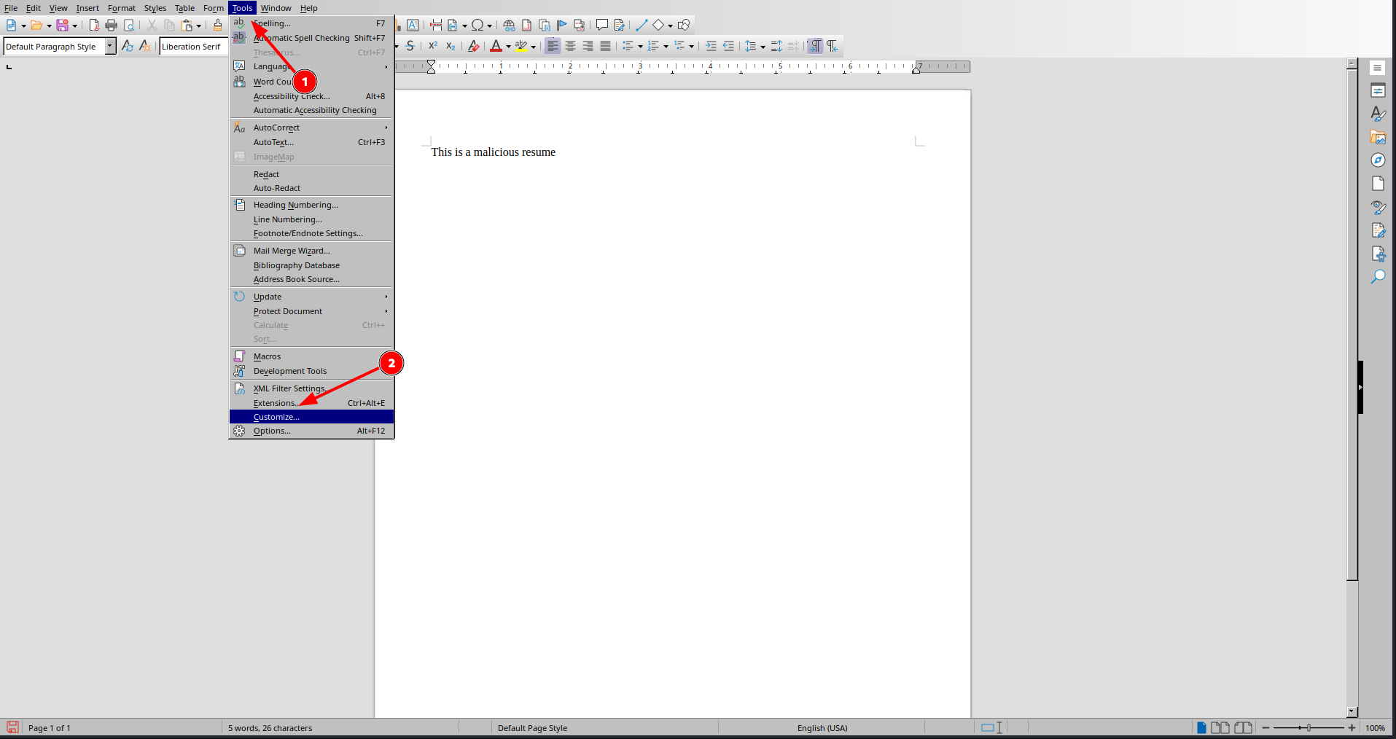Open the sidebar Styles deck

click(x=1378, y=114)
